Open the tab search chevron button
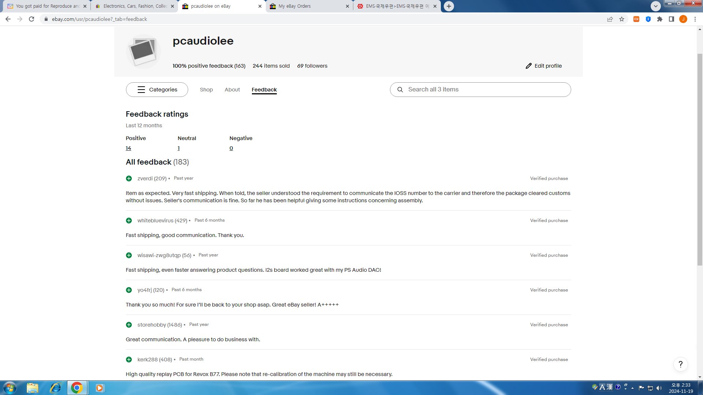The width and height of the screenshot is (703, 395). [x=656, y=6]
